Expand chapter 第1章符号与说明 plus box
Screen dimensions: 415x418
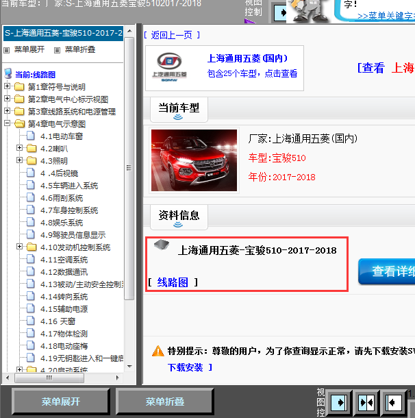click(8, 86)
